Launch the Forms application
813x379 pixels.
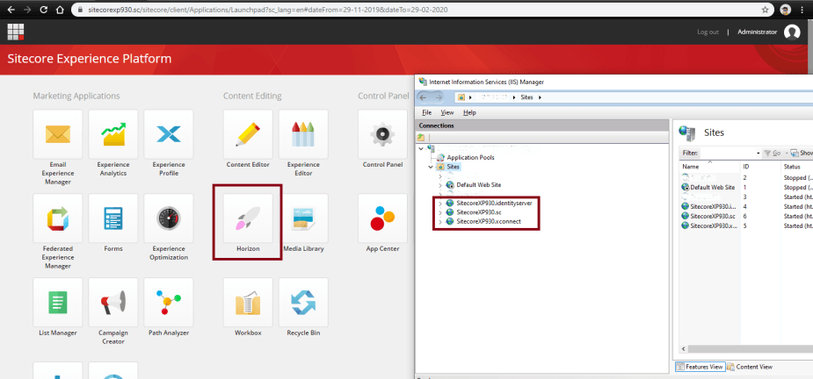click(x=113, y=218)
